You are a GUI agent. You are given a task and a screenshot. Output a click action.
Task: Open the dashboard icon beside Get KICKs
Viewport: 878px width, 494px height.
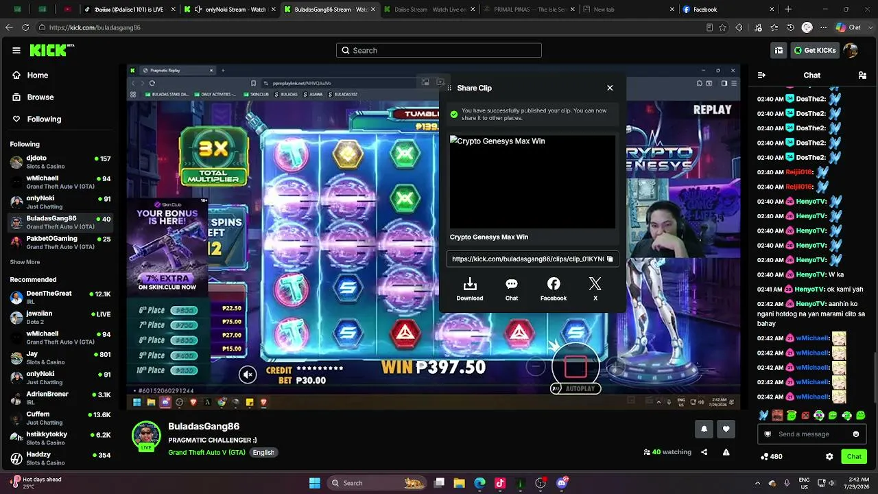pyautogui.click(x=779, y=50)
